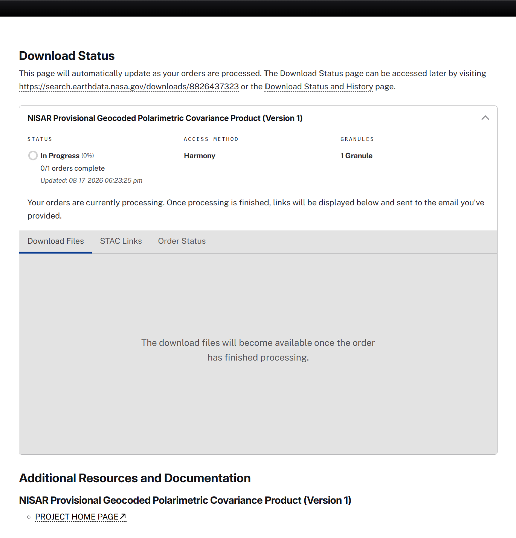516x538 pixels.
Task: Collapse the NISAR order panel chevron
Action: click(x=485, y=118)
